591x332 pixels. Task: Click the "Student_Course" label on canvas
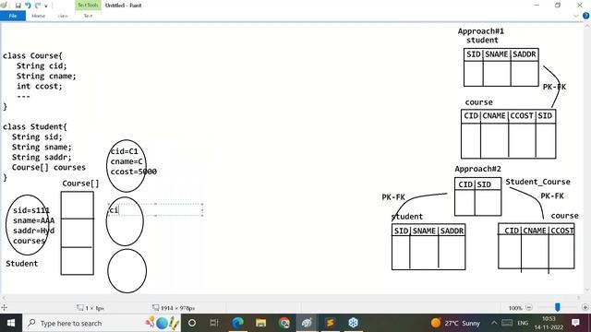point(537,182)
